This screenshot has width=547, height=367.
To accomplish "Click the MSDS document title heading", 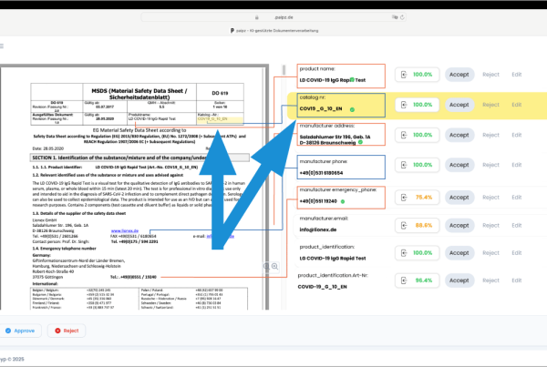I will 139,94.
